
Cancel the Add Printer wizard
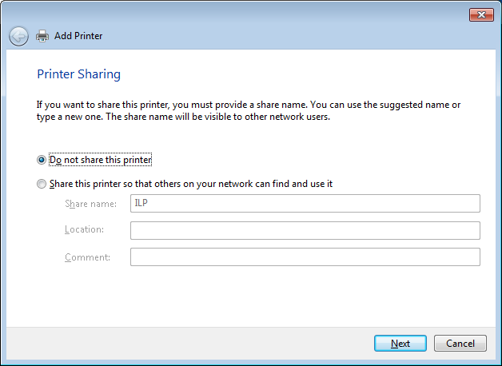pos(460,344)
